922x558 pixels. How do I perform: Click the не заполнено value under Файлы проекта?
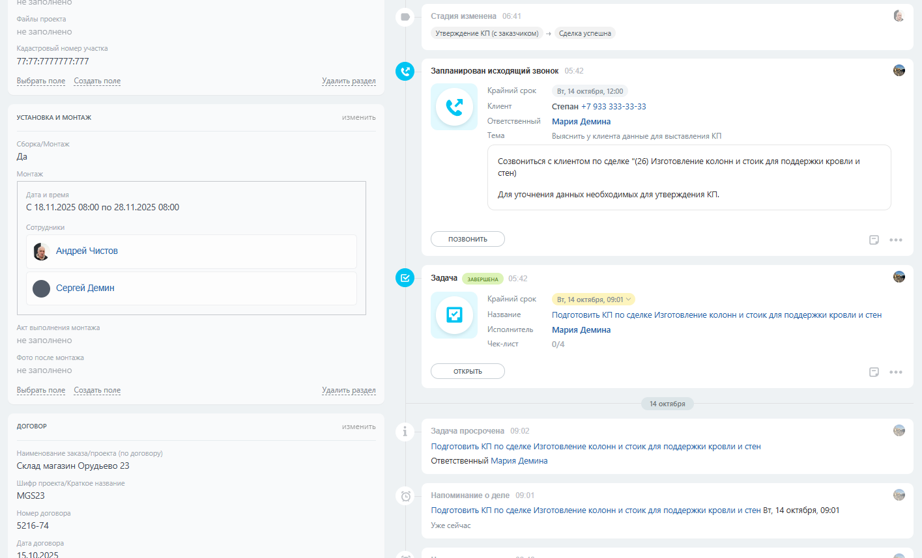point(44,32)
